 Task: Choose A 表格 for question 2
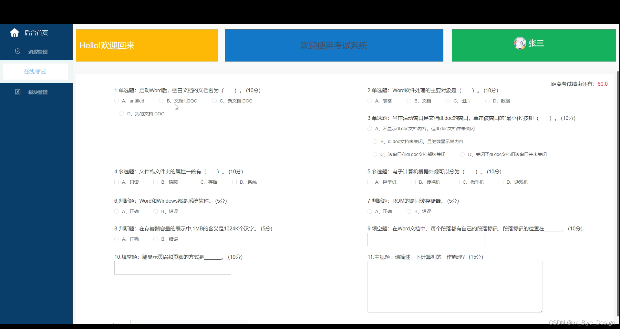[x=370, y=101]
